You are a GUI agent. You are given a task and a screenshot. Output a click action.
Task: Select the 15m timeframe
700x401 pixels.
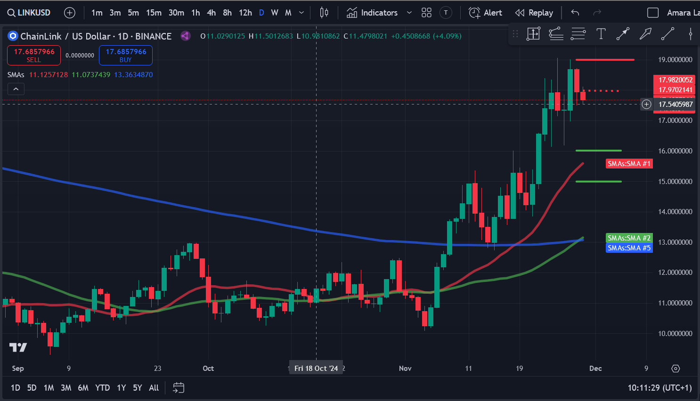point(154,13)
